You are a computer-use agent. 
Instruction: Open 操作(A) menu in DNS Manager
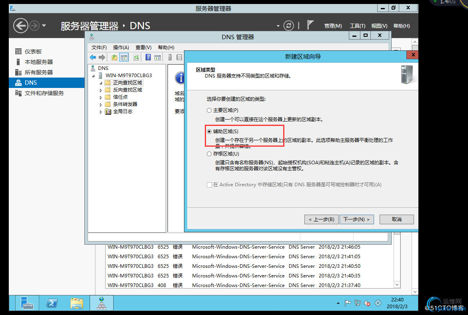(x=121, y=48)
